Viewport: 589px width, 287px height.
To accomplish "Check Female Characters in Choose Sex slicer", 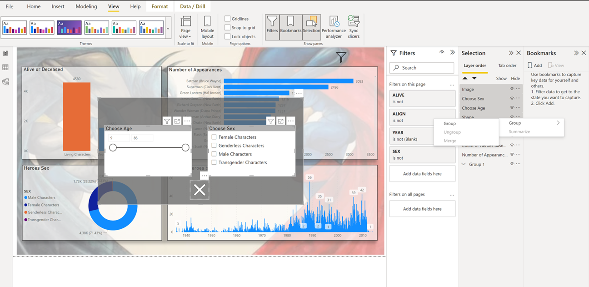I will pos(214,137).
